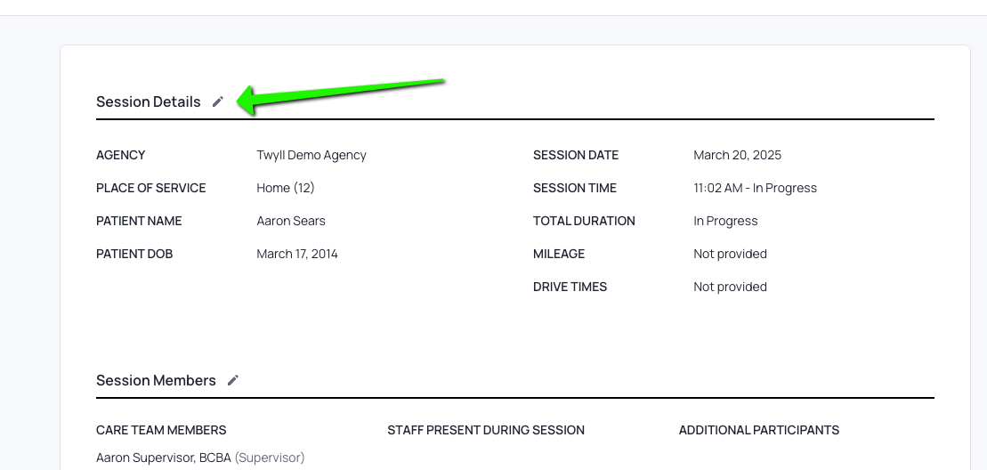This screenshot has height=470, width=987.
Task: Select the Session Members heading
Action: pos(156,380)
